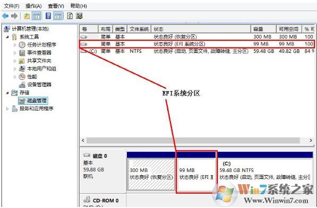
Task: Open the 查看(V) menu
Action: (56, 6)
